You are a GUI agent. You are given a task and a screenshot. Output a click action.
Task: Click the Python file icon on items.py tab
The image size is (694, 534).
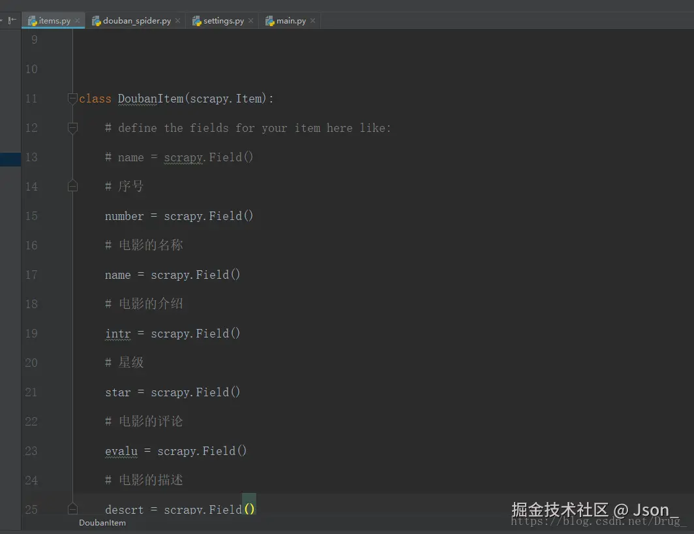(33, 21)
